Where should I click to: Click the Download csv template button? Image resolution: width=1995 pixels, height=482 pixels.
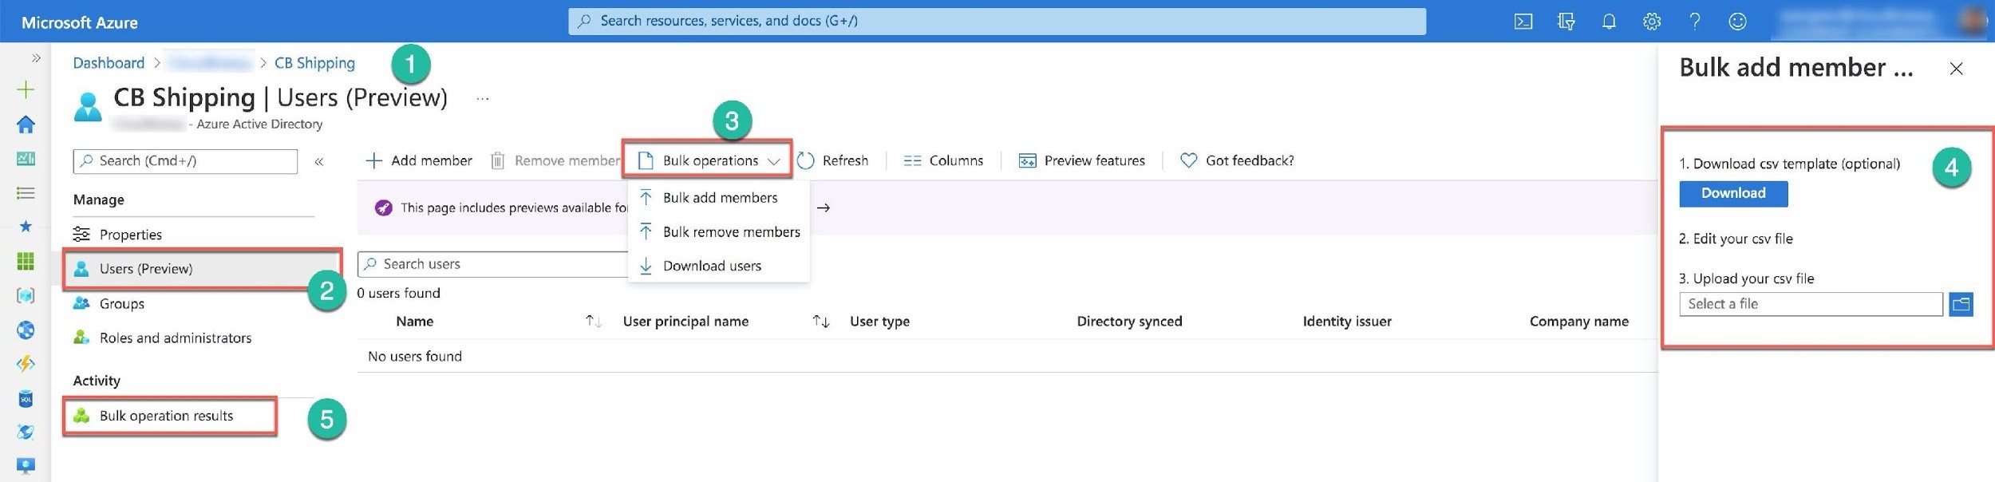1732,194
